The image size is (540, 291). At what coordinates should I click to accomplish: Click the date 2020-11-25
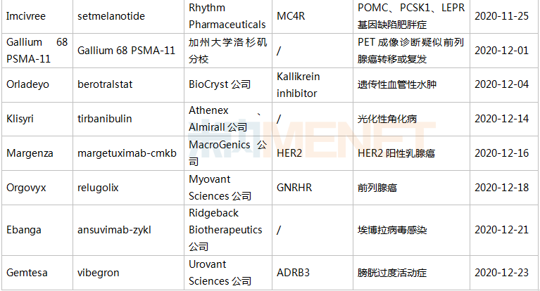tap(501, 16)
